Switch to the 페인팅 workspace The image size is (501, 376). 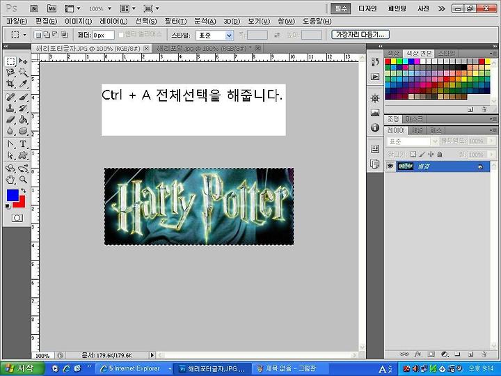[397, 8]
